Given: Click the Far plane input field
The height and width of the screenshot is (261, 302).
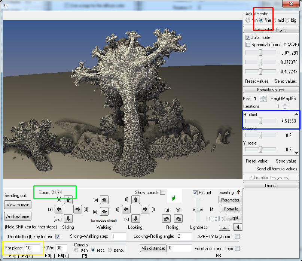Looking at the screenshot, I should pyautogui.click(x=32, y=248).
